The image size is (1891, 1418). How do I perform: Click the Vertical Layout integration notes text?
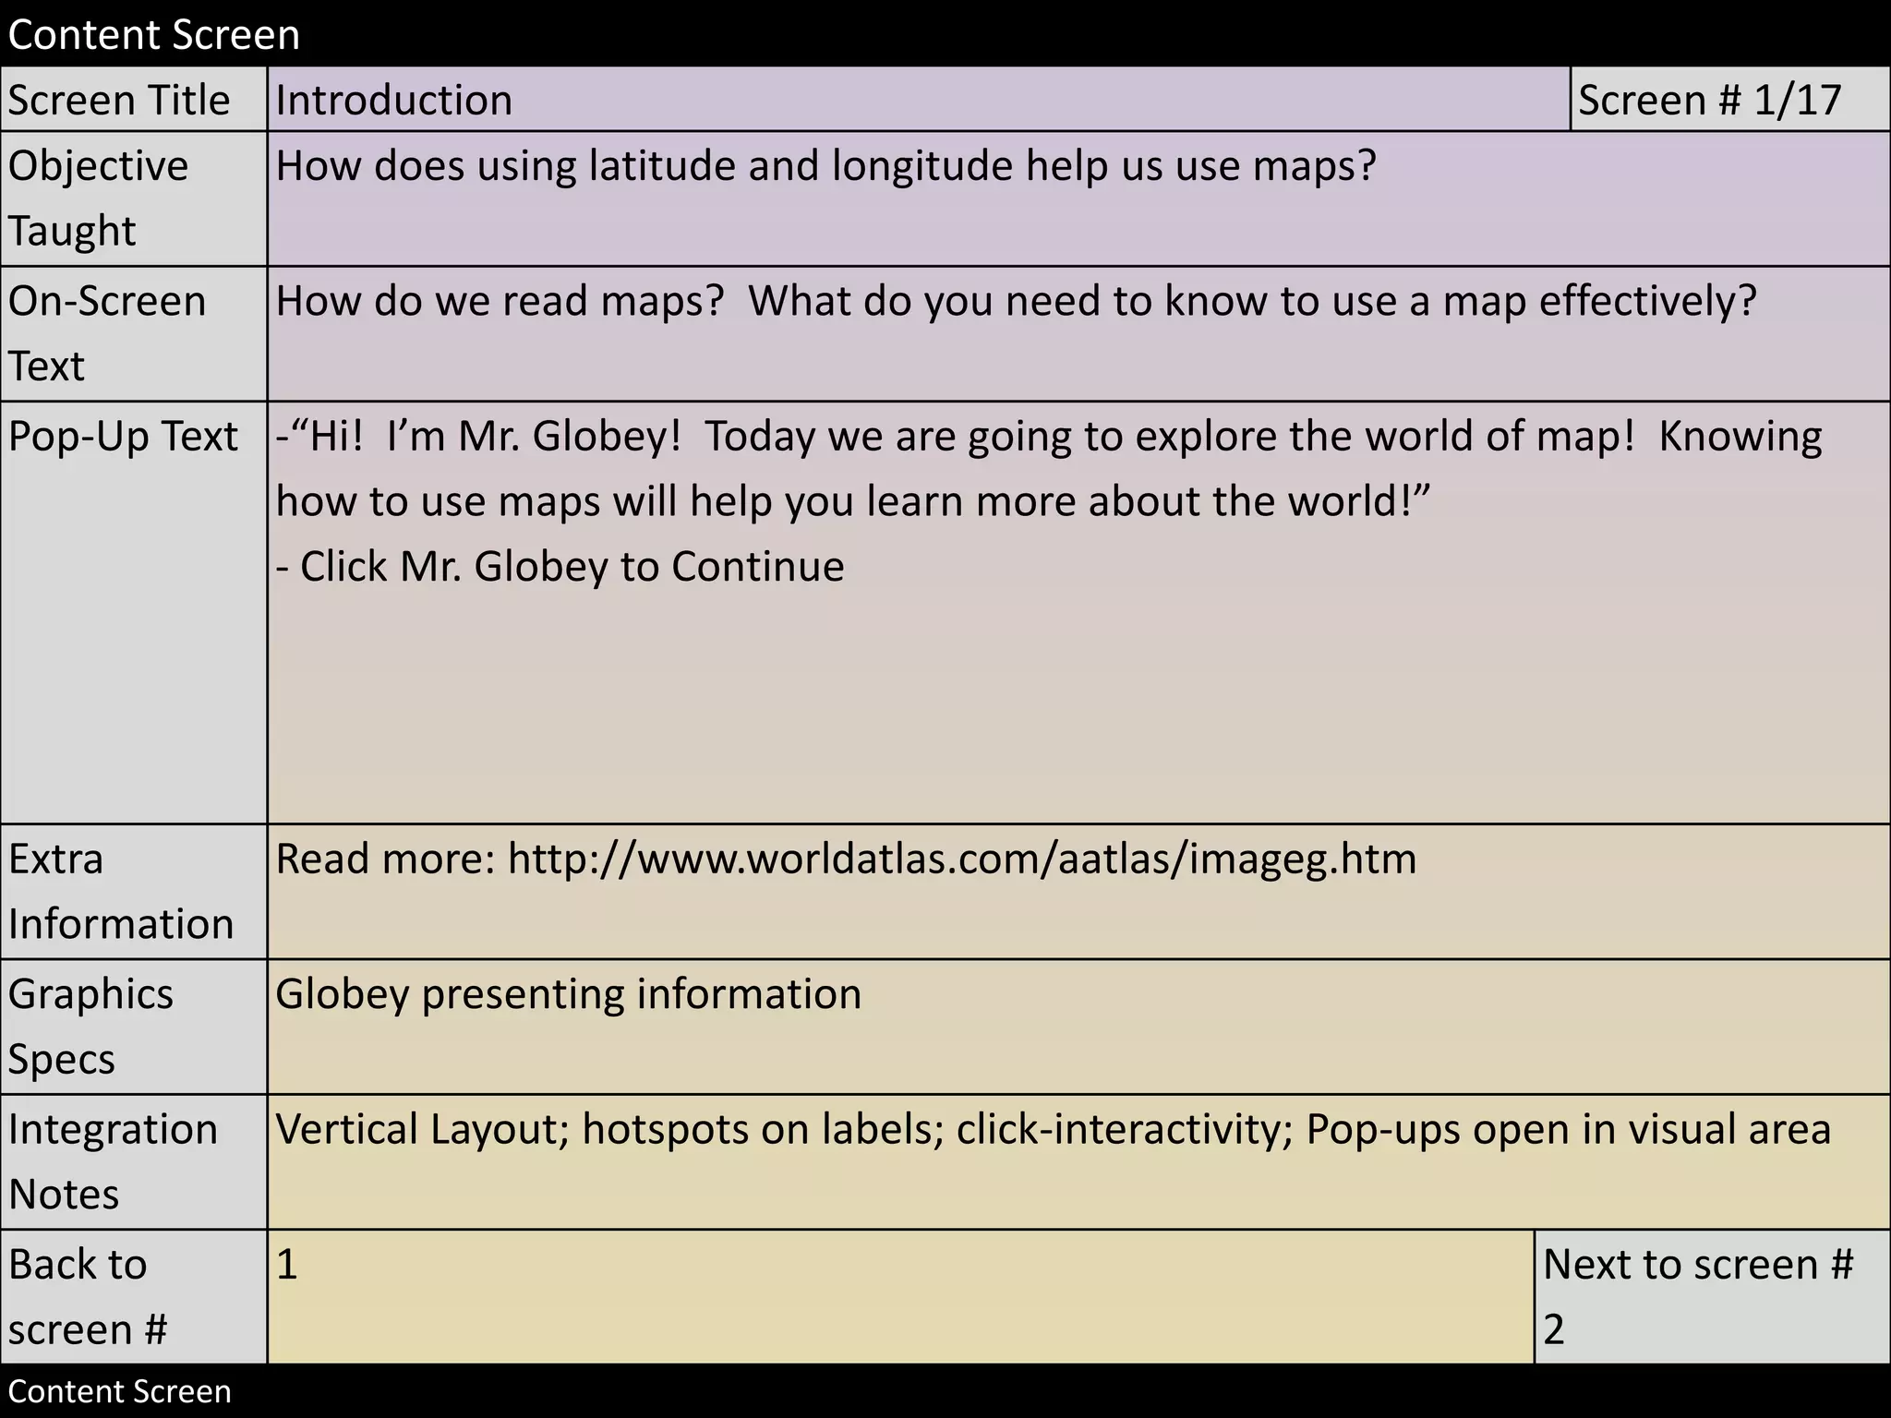(1052, 1130)
